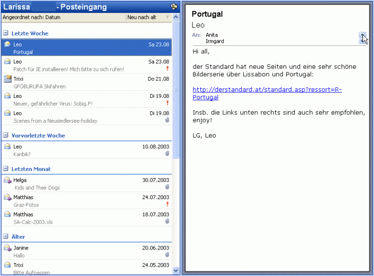Image resolution: width=374 pixels, height=276 pixels.
Task: Collapse the Vorvorletzte Woche group
Action: [5, 135]
